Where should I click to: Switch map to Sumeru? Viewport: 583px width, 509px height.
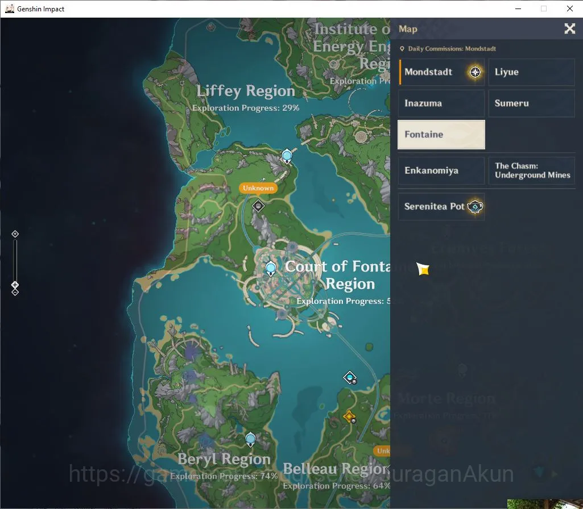click(x=531, y=103)
